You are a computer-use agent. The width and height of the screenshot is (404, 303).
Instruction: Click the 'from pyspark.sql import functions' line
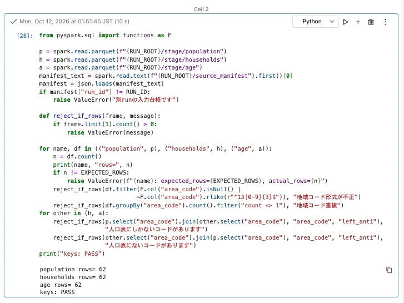105,36
